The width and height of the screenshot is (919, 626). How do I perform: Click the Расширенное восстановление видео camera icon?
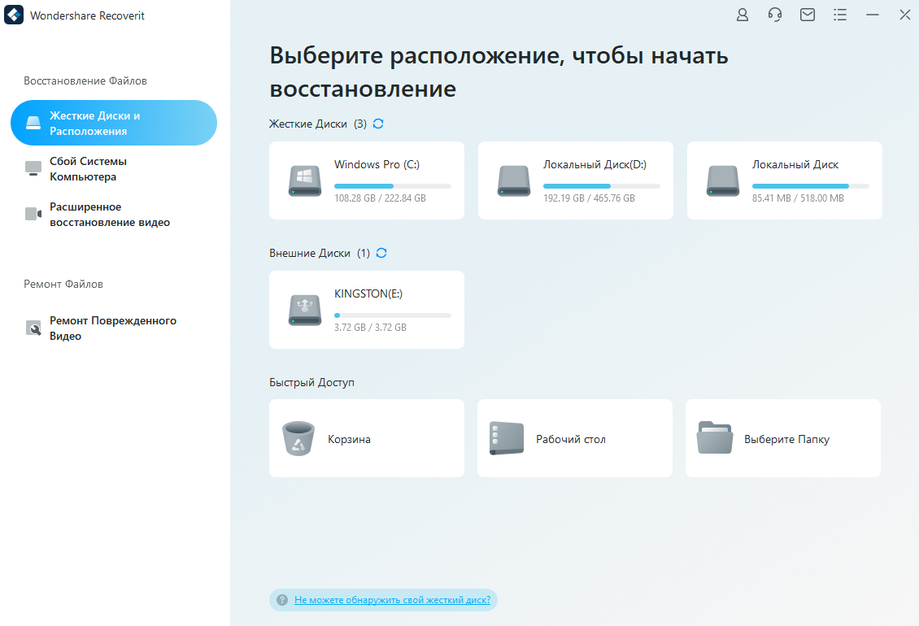pyautogui.click(x=33, y=214)
